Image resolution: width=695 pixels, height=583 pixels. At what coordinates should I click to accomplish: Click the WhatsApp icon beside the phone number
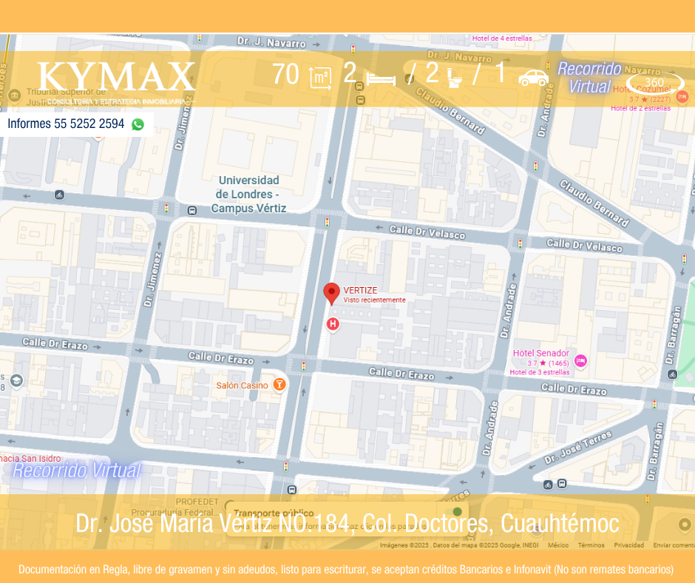point(138,124)
